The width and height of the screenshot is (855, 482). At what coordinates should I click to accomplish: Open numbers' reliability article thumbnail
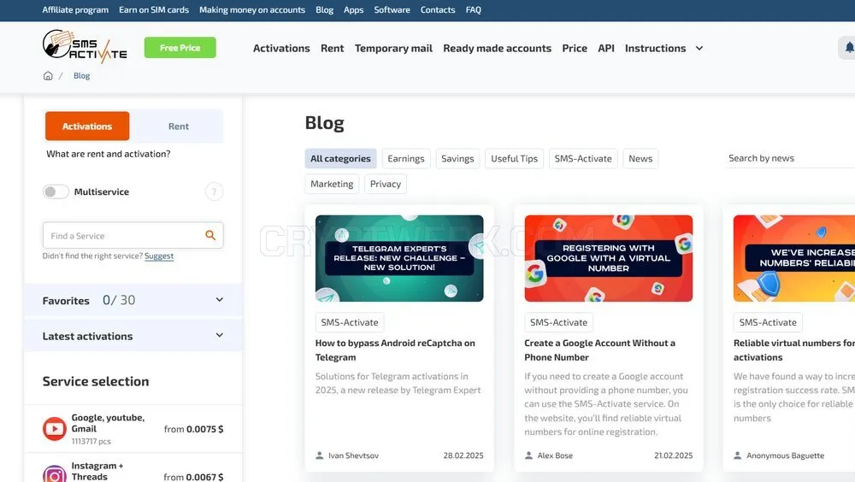click(x=794, y=258)
